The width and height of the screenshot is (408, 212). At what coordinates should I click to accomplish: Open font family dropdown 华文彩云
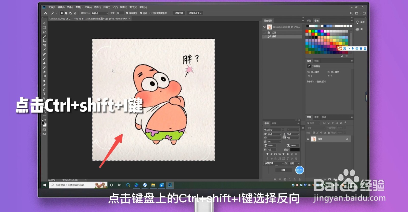pyautogui.click(x=274, y=130)
